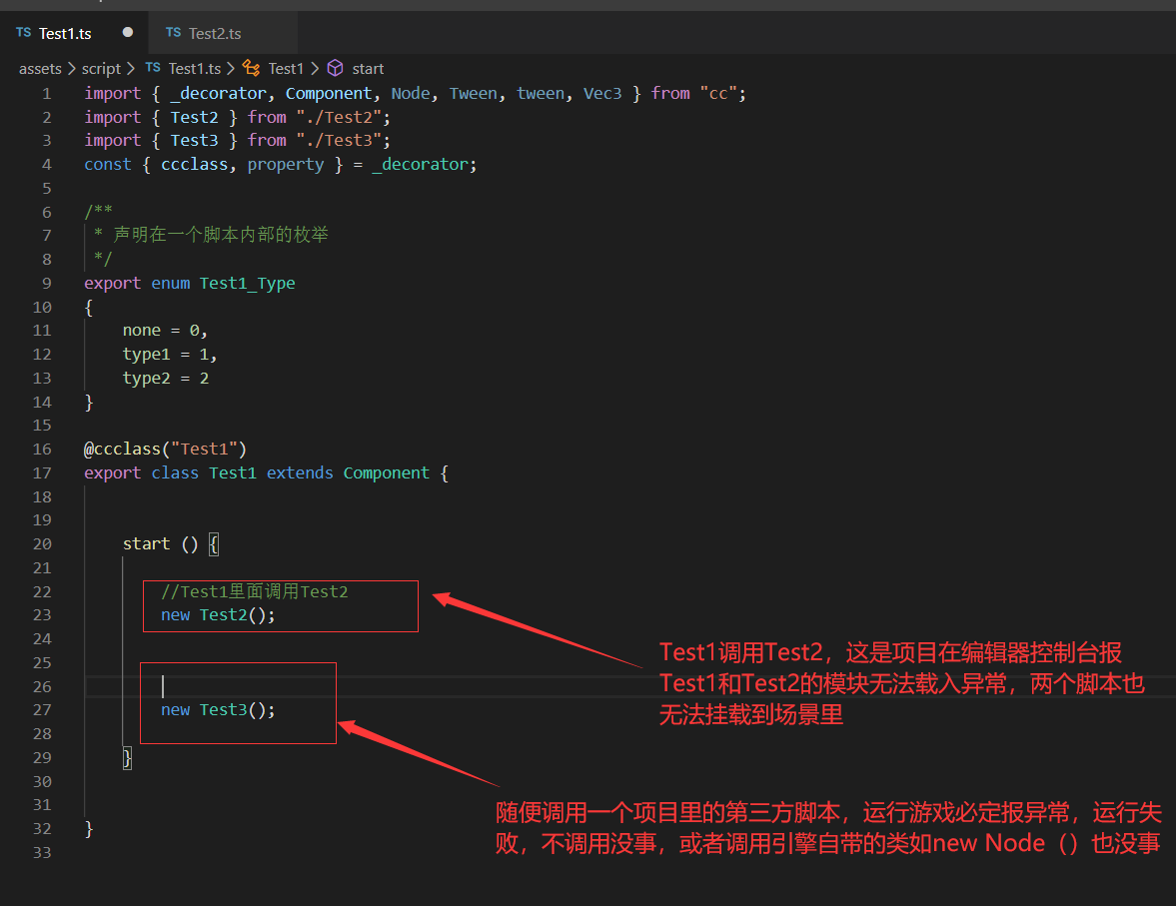Open the Test1.ts file breadcrumb

coord(194,68)
